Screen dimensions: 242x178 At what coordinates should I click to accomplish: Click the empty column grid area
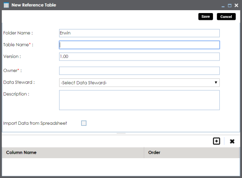121,167
